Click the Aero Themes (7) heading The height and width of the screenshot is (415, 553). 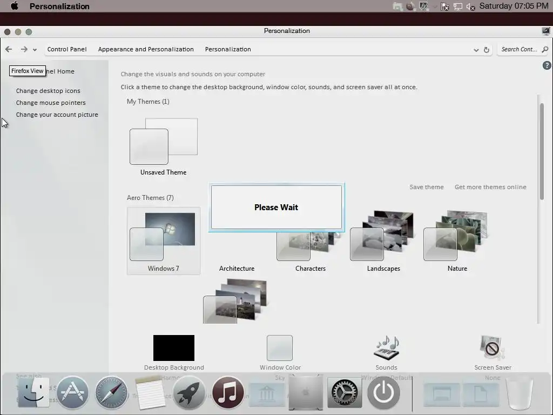(x=150, y=198)
